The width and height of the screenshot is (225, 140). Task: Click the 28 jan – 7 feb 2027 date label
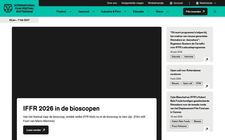point(19,20)
